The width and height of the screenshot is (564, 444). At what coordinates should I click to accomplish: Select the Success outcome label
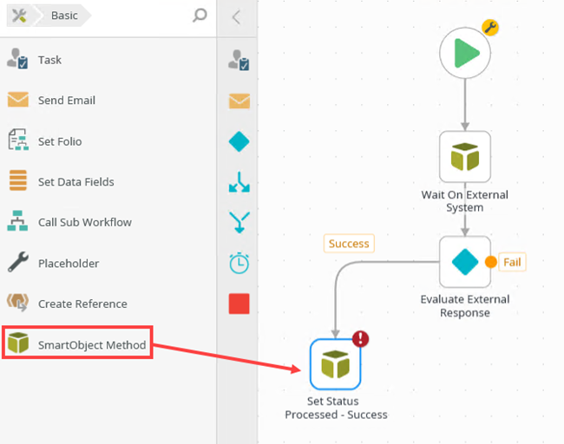click(349, 244)
